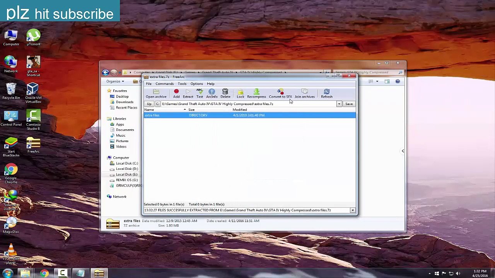Screen dimensions: 495x278
Task: Select Desktop under Favorites
Action: pos(122,97)
